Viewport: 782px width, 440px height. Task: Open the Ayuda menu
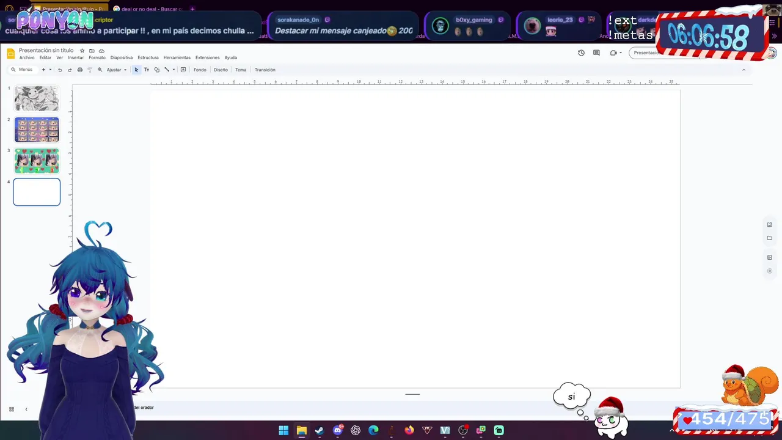[230, 57]
